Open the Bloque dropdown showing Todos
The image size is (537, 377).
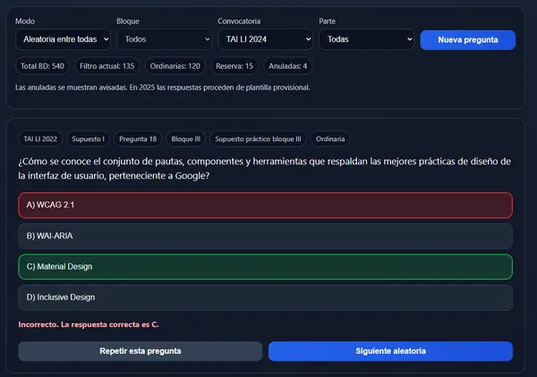pos(164,39)
